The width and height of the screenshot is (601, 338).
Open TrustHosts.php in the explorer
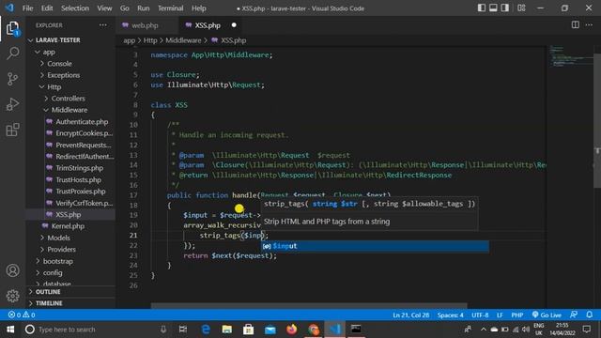pyautogui.click(x=78, y=179)
